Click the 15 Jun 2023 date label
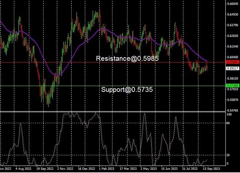 169,169
